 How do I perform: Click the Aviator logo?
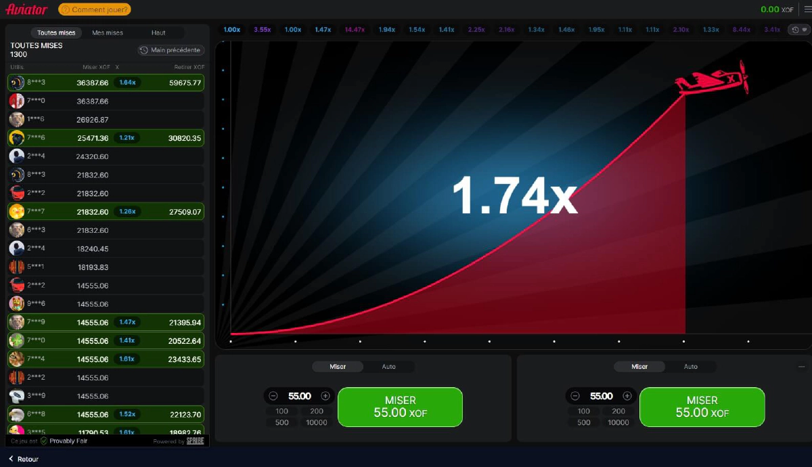(26, 9)
